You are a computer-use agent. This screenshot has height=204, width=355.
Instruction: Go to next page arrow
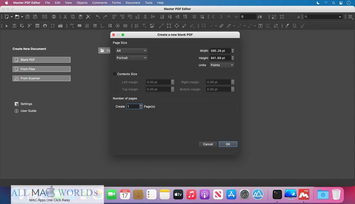pyautogui.click(x=221, y=17)
